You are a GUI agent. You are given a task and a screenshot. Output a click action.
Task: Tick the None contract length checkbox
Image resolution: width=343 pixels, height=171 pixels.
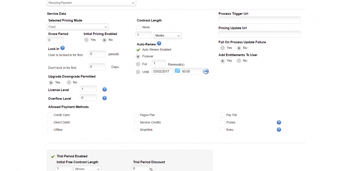tap(138, 27)
